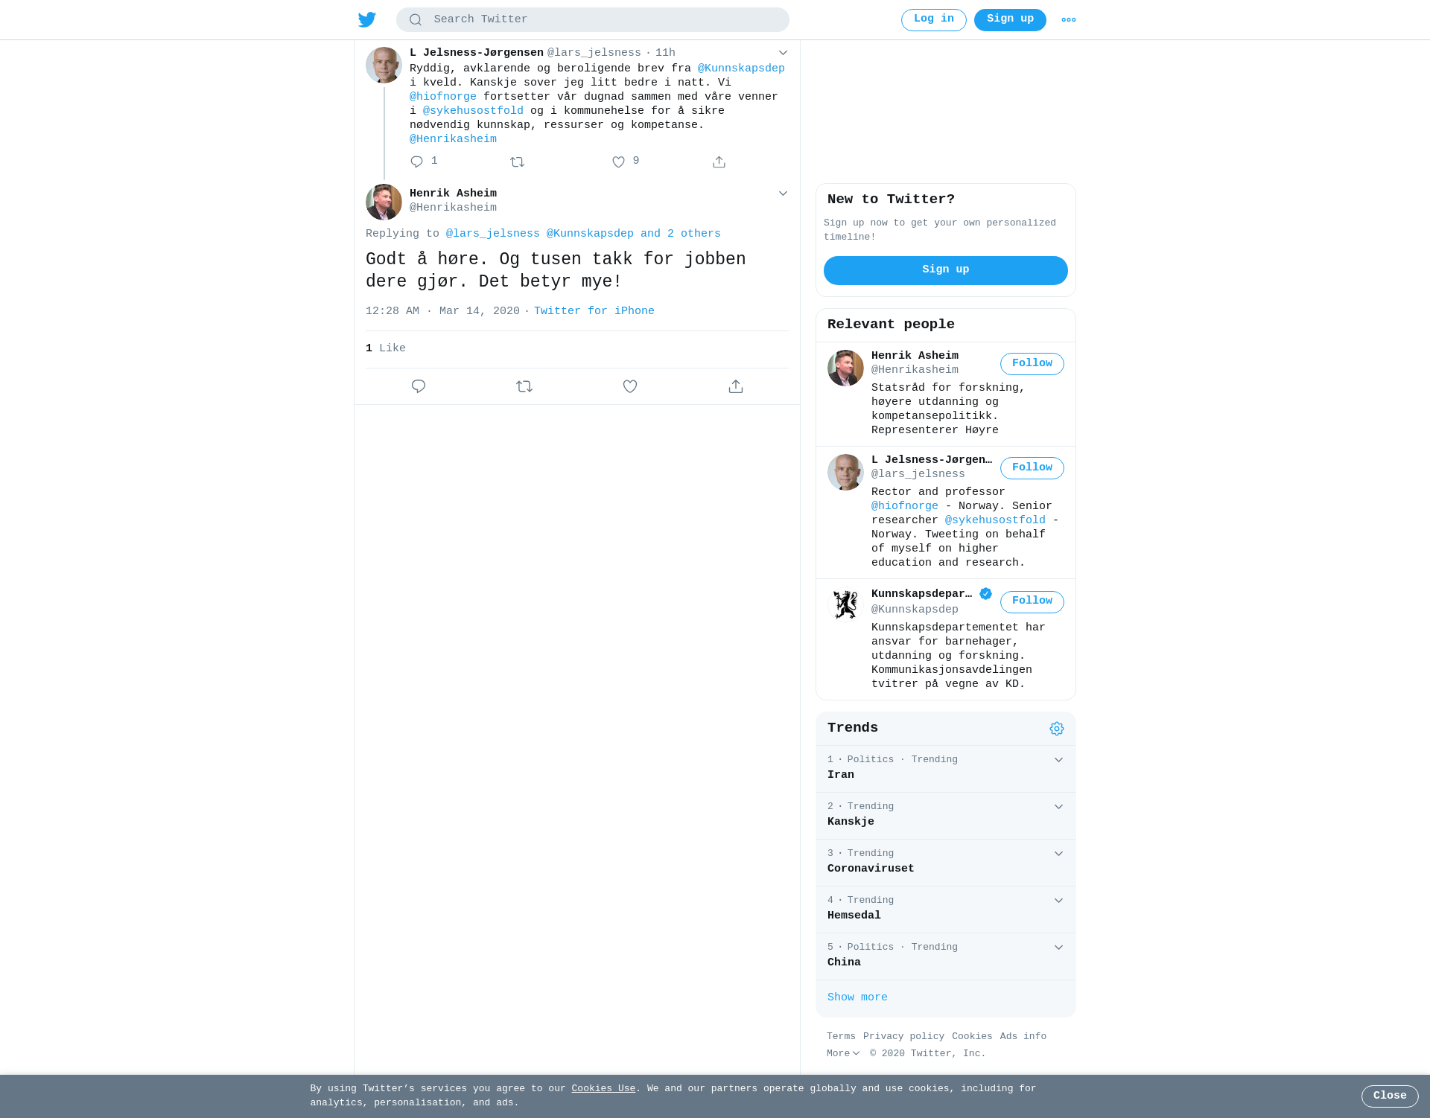The width and height of the screenshot is (1430, 1118).
Task: Reply to Henrik Asheim's tweet via comment icon
Action: point(419,386)
